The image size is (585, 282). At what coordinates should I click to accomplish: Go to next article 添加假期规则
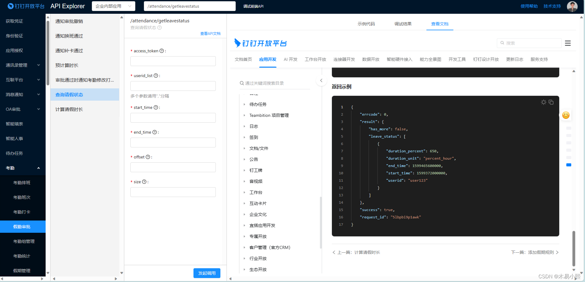click(535, 252)
